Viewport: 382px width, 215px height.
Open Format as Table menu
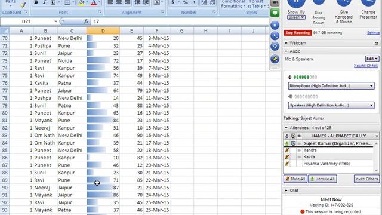pyautogui.click(x=256, y=4)
